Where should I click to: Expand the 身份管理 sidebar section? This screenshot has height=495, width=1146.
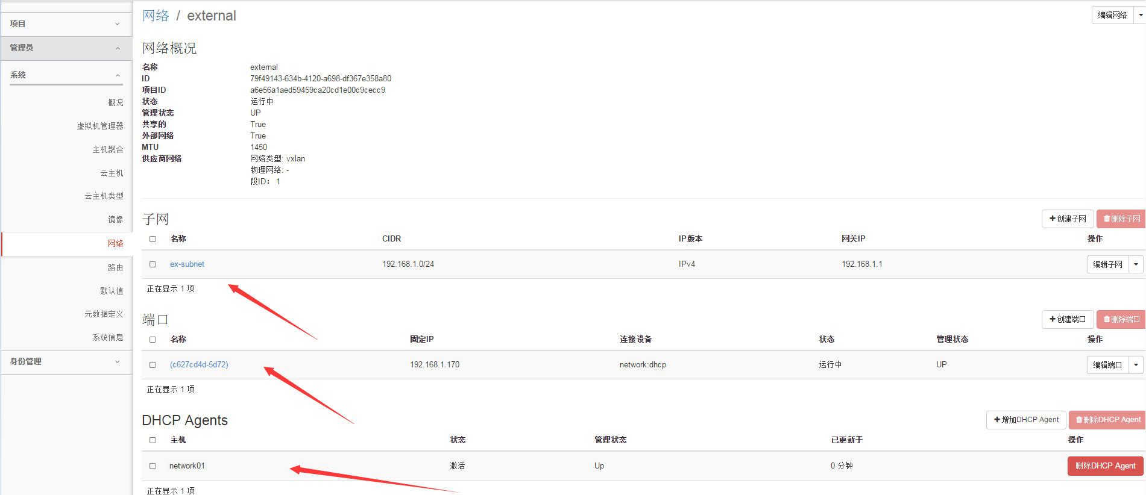pyautogui.click(x=66, y=362)
